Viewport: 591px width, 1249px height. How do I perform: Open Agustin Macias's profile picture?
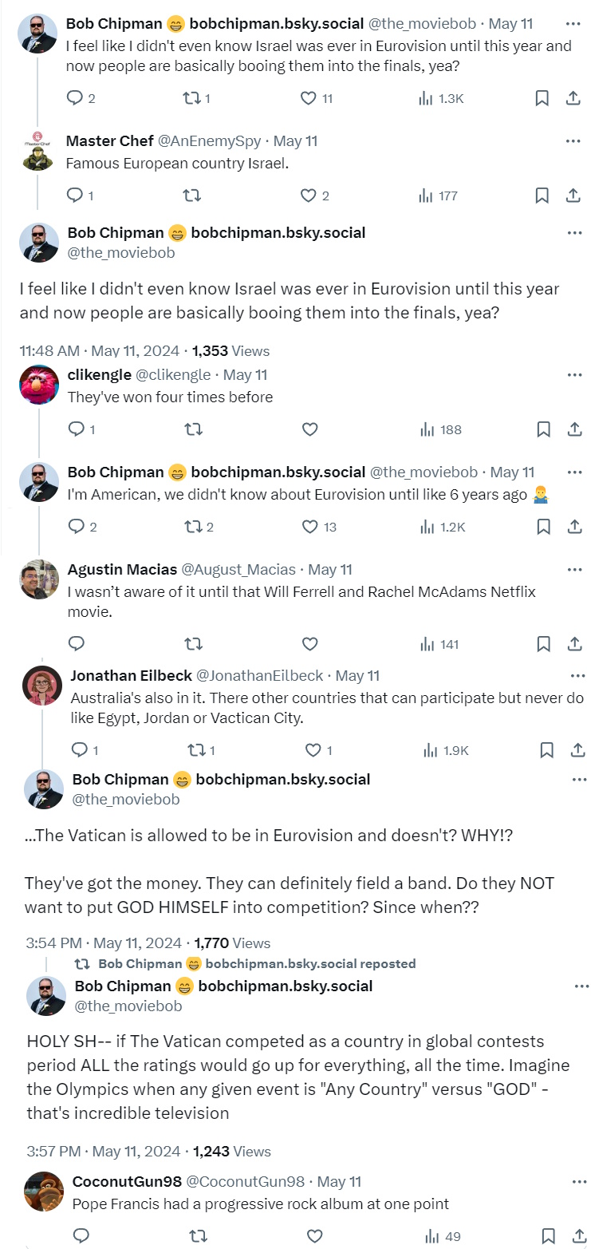click(x=39, y=579)
